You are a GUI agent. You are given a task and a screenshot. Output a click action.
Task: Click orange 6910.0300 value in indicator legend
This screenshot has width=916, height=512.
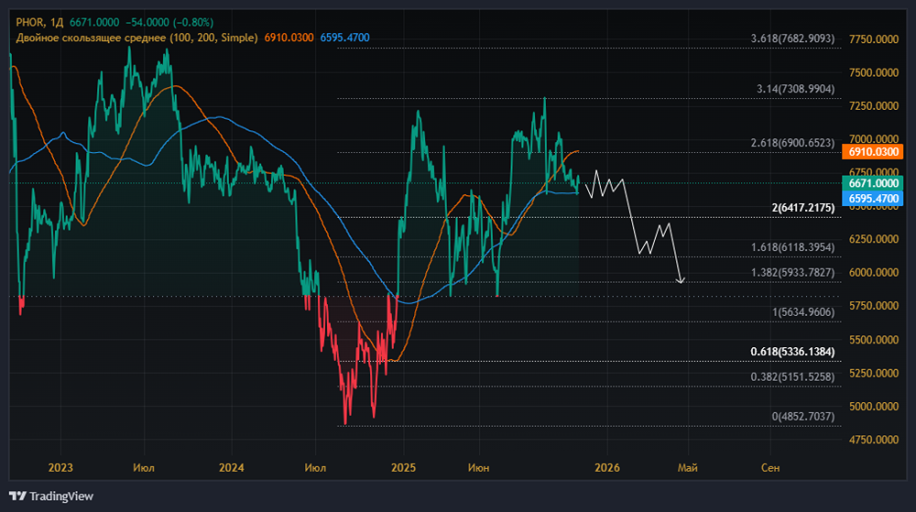(289, 38)
